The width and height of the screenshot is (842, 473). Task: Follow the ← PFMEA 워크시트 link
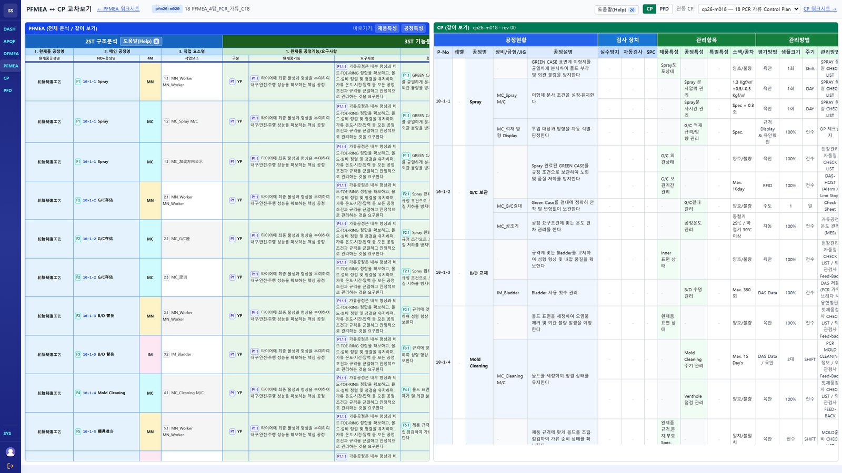tap(118, 9)
